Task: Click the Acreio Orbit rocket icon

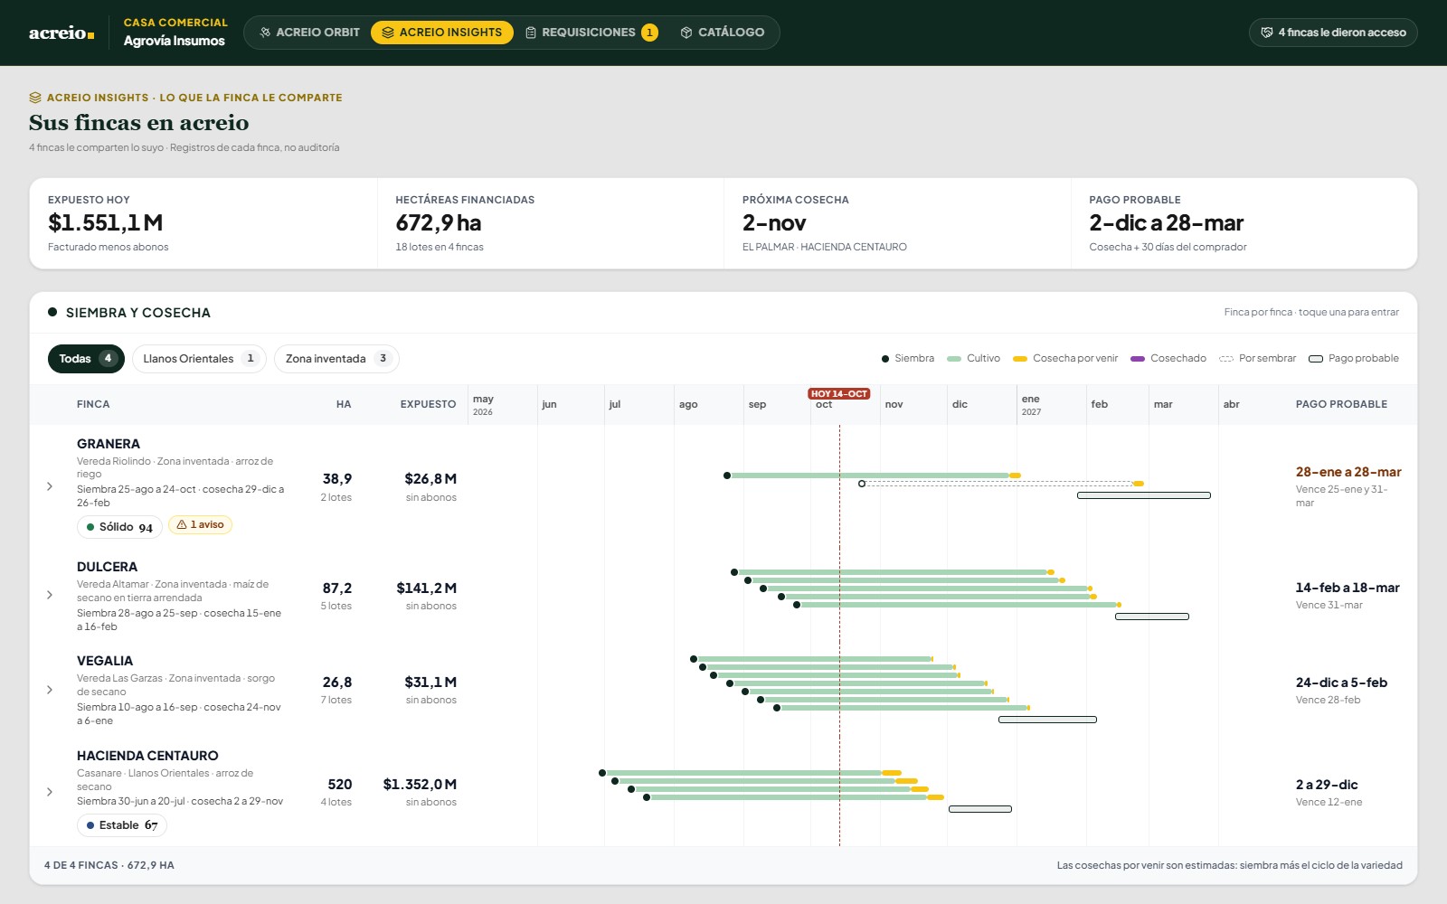Action: click(265, 33)
